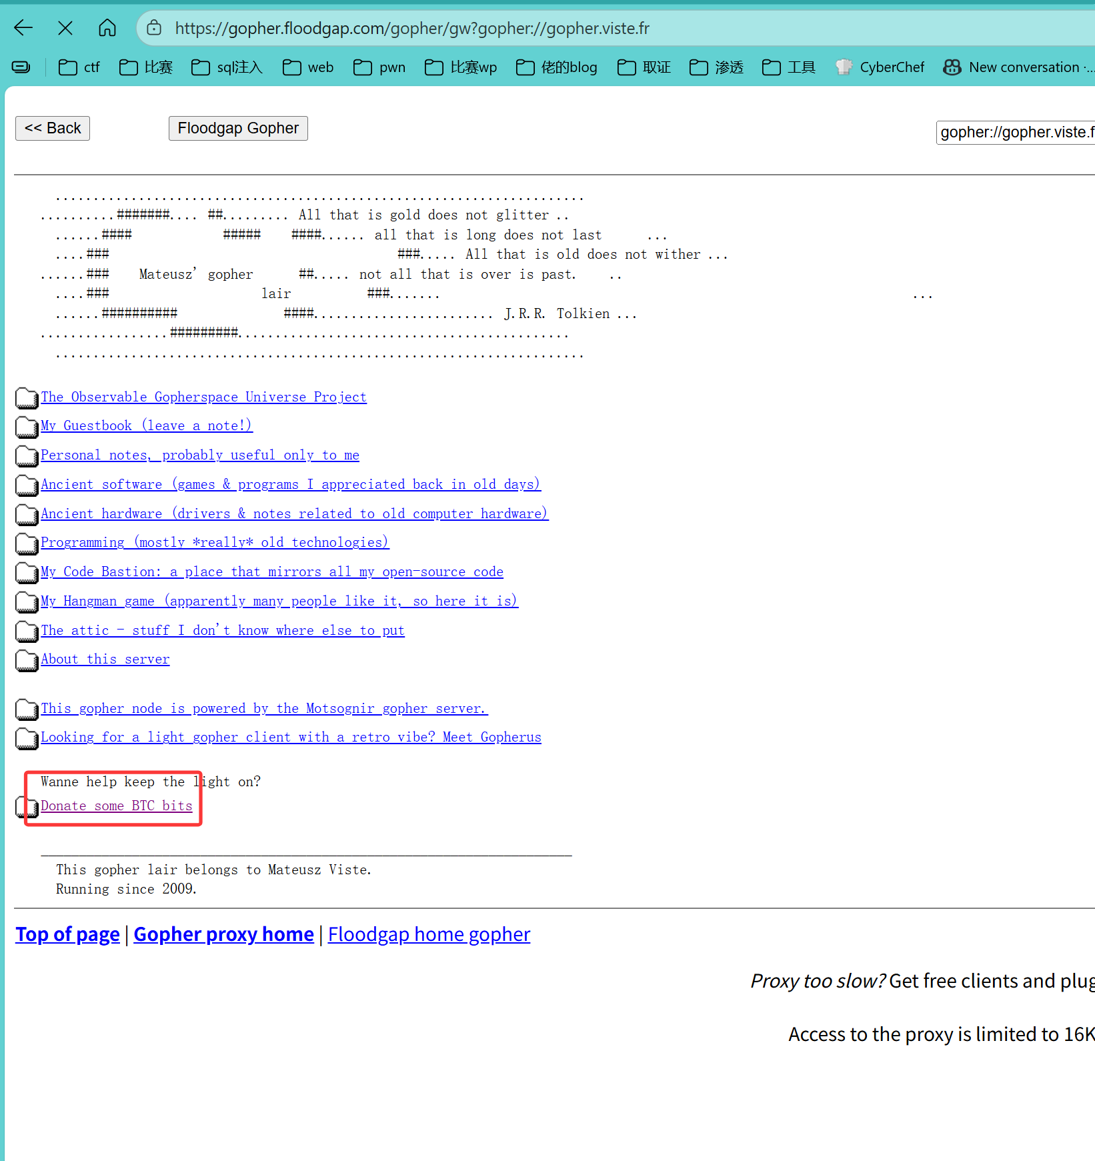Open The attic link
This screenshot has width=1095, height=1161.
223,630
